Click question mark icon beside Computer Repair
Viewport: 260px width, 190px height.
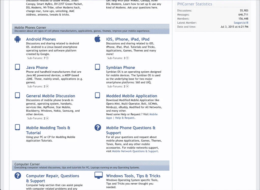18,176
